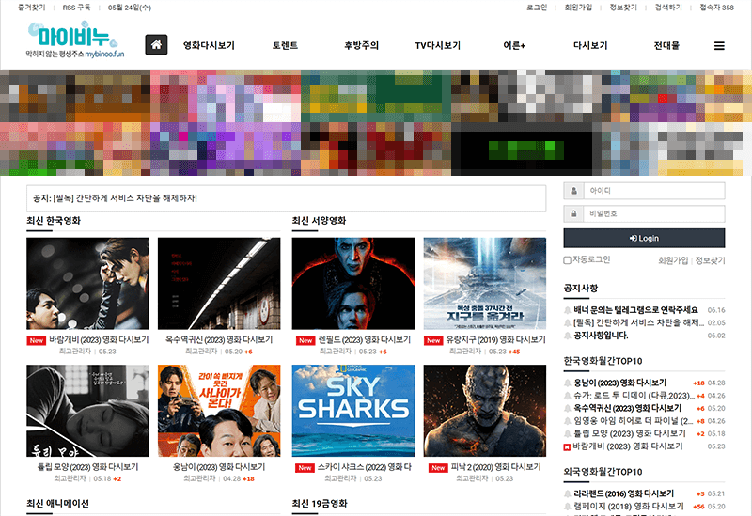Open 공지사항입니다. notice entry
Image resolution: width=752 pixels, height=516 pixels.
(x=601, y=336)
